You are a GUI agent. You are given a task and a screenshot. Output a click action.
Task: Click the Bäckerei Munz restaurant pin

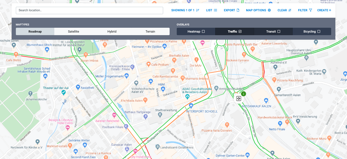coord(329,138)
